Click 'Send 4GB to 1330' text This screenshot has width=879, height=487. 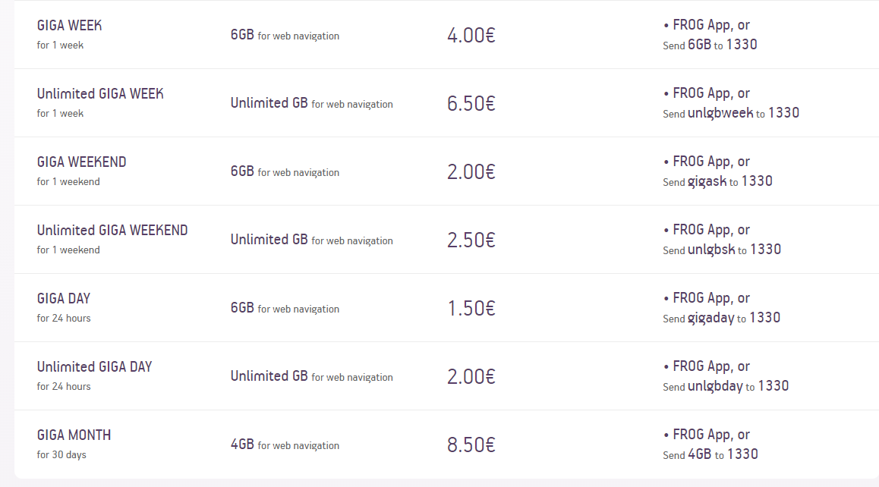coord(710,454)
